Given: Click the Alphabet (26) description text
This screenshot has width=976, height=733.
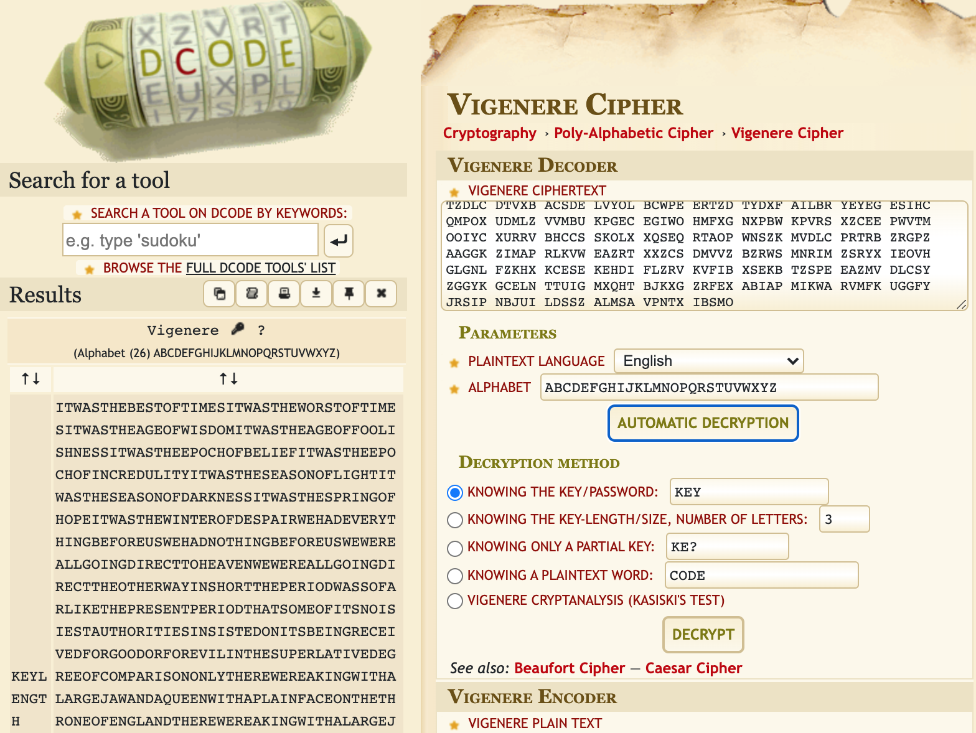Looking at the screenshot, I should coord(207,353).
